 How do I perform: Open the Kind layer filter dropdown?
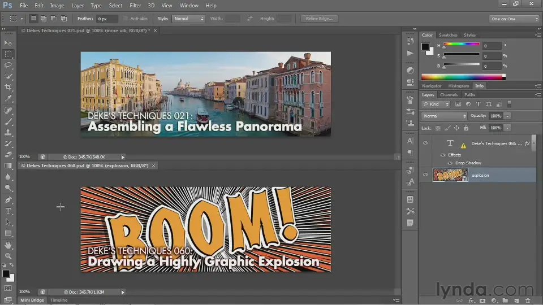pyautogui.click(x=436, y=104)
